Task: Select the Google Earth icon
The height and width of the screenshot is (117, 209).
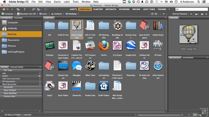Action: pos(131,45)
